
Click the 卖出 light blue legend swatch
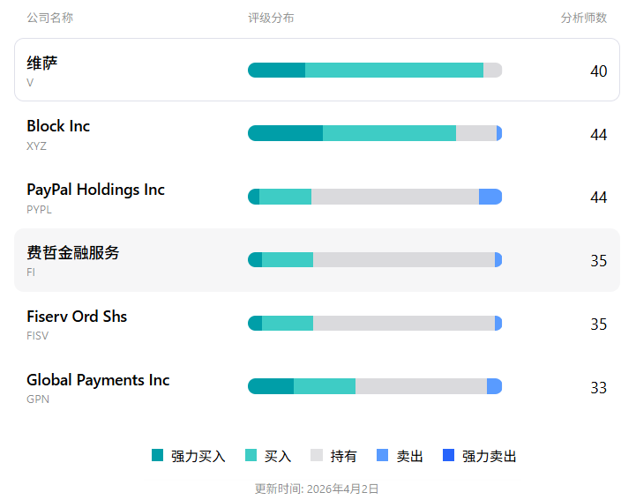[382, 455]
